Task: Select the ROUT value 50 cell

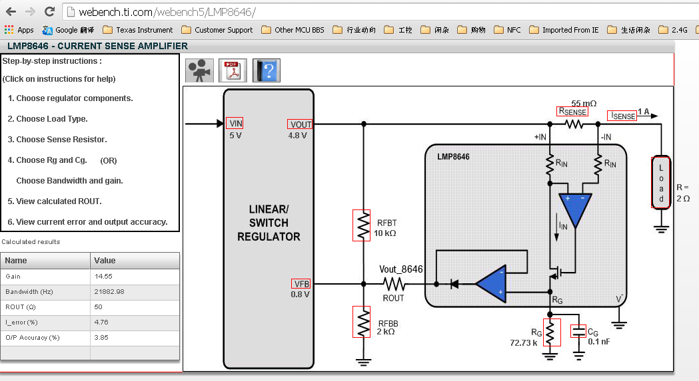Action: pos(135,307)
